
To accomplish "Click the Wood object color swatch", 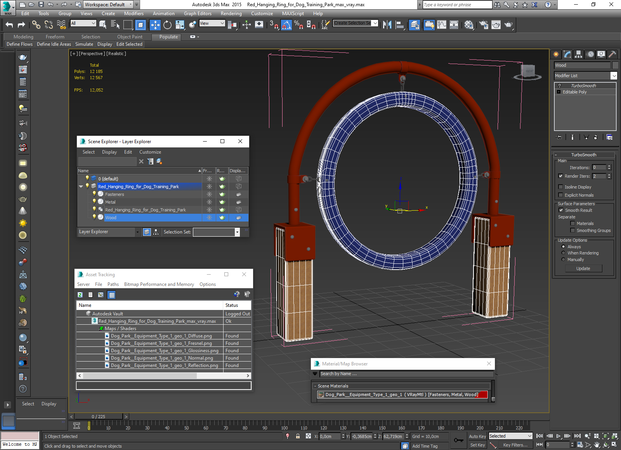I will click(615, 65).
